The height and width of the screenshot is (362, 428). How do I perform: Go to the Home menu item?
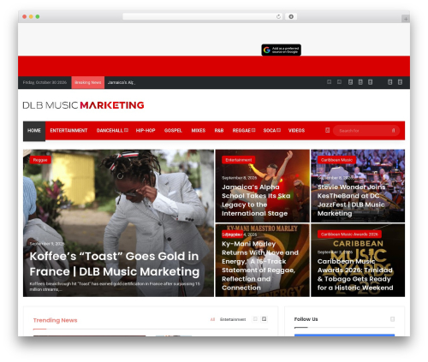pos(34,131)
